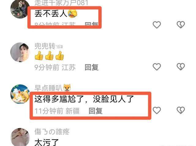Reply to 早点睡叭's comment via 回复
The width and height of the screenshot is (196, 146).
96,111
